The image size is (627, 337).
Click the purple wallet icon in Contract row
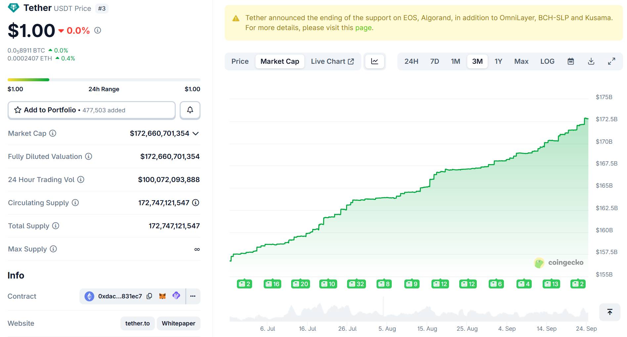click(176, 296)
